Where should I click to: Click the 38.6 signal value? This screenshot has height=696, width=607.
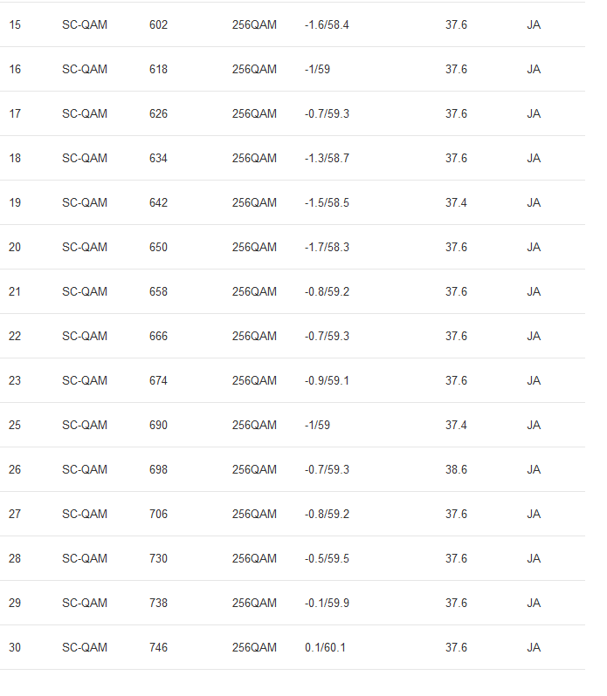pos(456,470)
